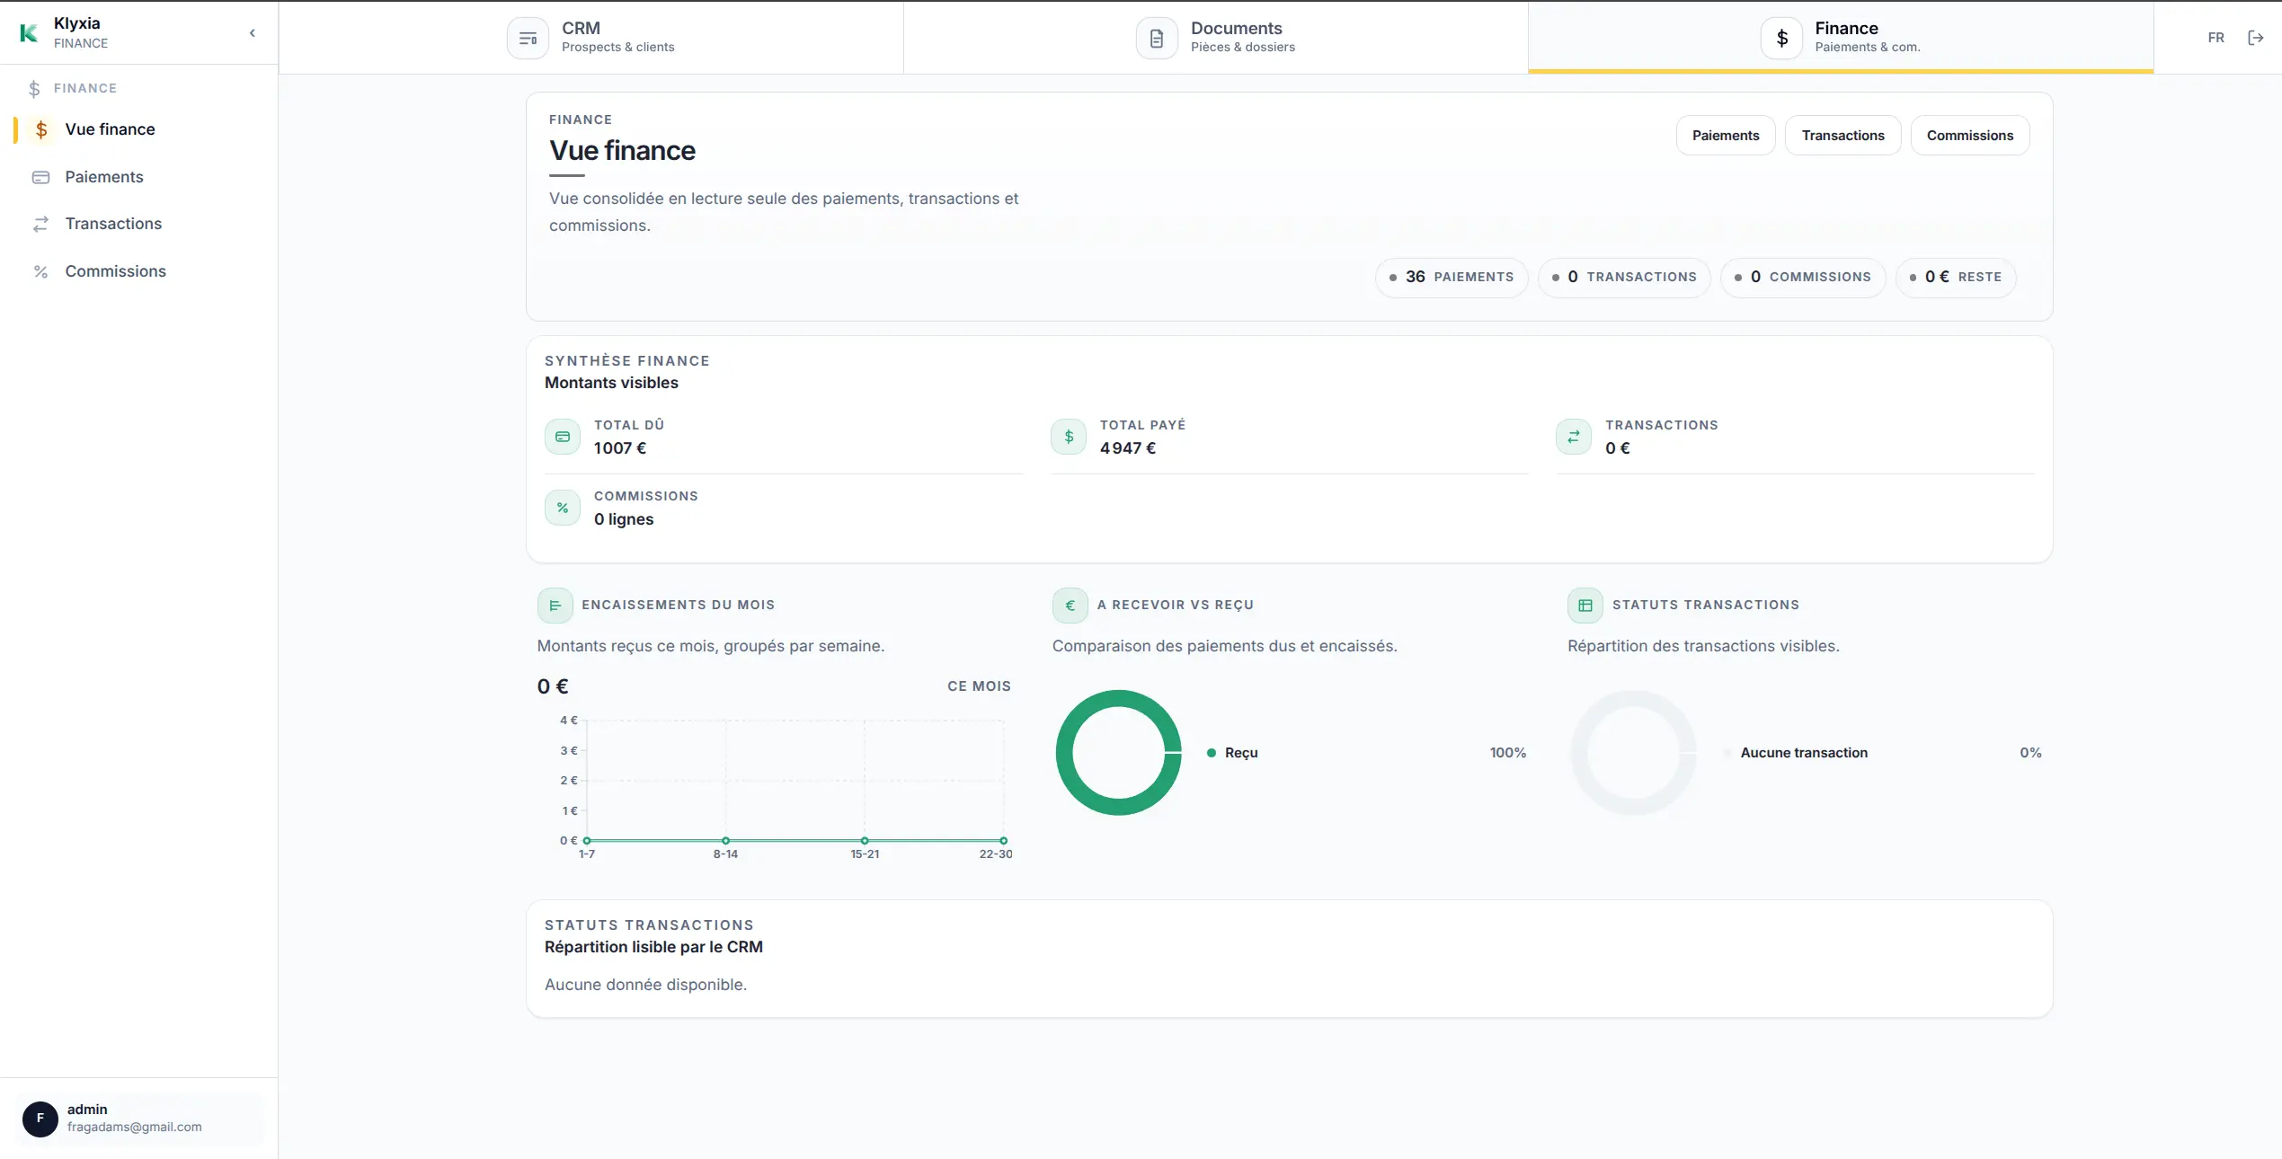The width and height of the screenshot is (2282, 1159).
Task: Switch language via FR selector
Action: pos(2215,38)
